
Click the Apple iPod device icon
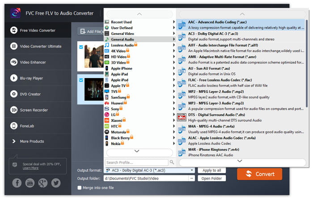tap(107, 80)
